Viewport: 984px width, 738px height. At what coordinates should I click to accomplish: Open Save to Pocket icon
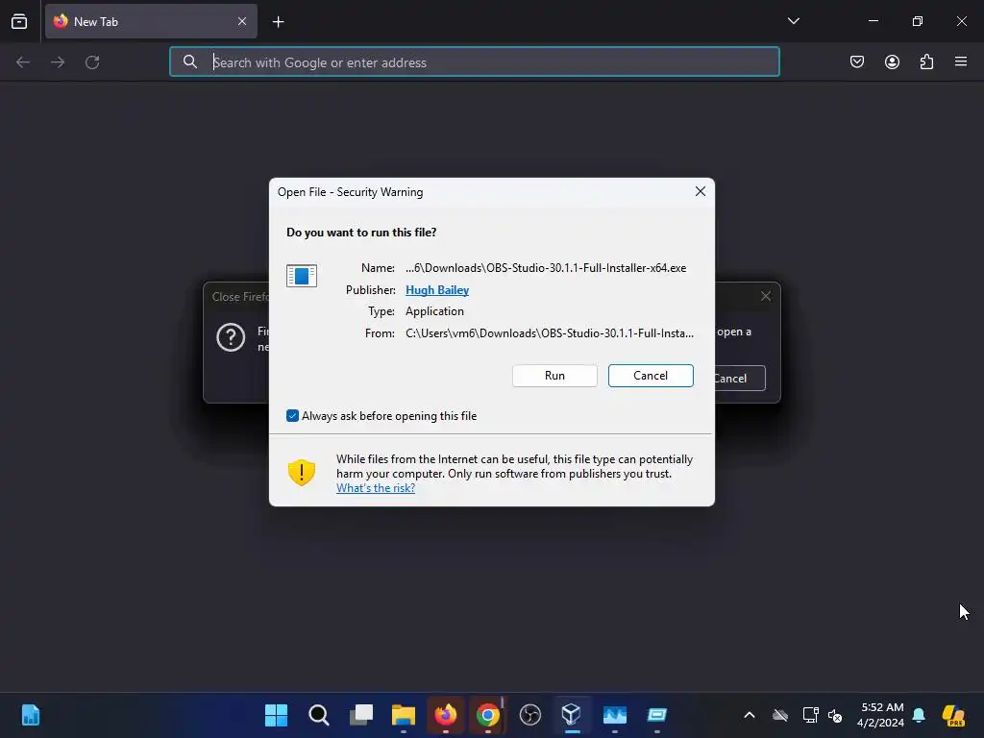point(857,61)
